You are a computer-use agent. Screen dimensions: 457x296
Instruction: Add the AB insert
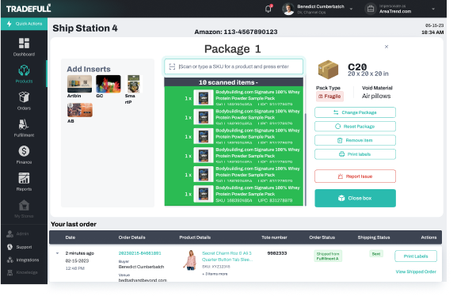(80, 113)
